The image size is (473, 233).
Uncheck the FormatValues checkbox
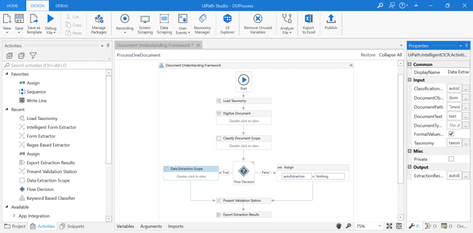pos(451,134)
